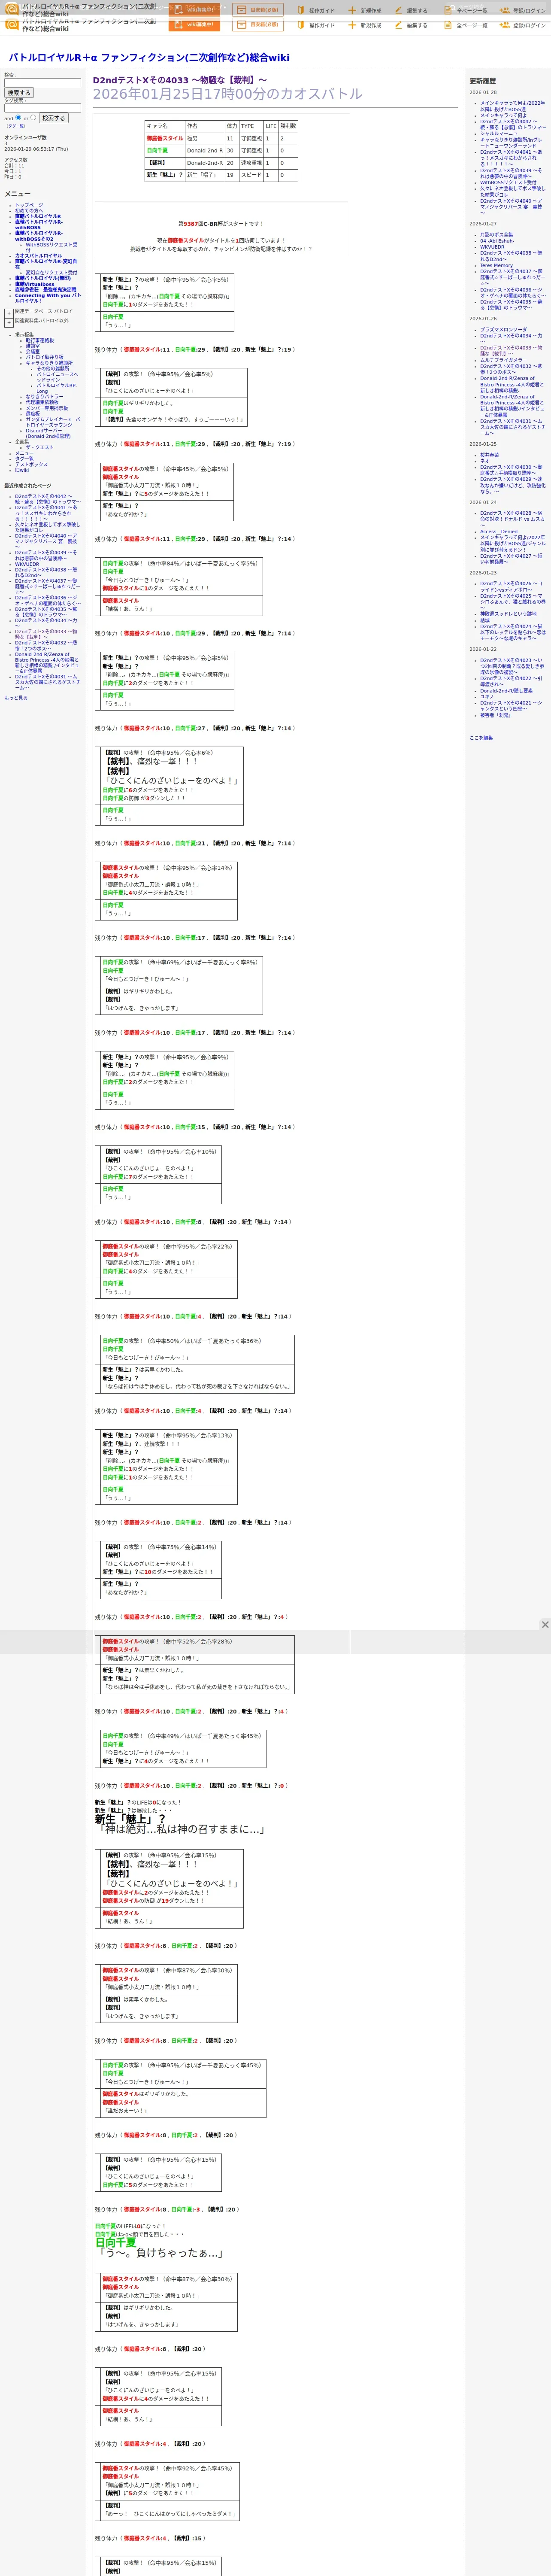The image size is (551, 2576).
Task: Open the wiki title link at page top
Action: pyautogui.click(x=149, y=57)
